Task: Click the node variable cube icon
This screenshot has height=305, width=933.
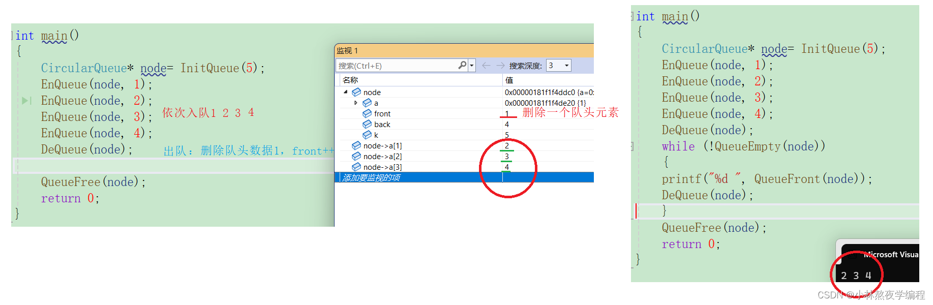Action: [x=356, y=92]
